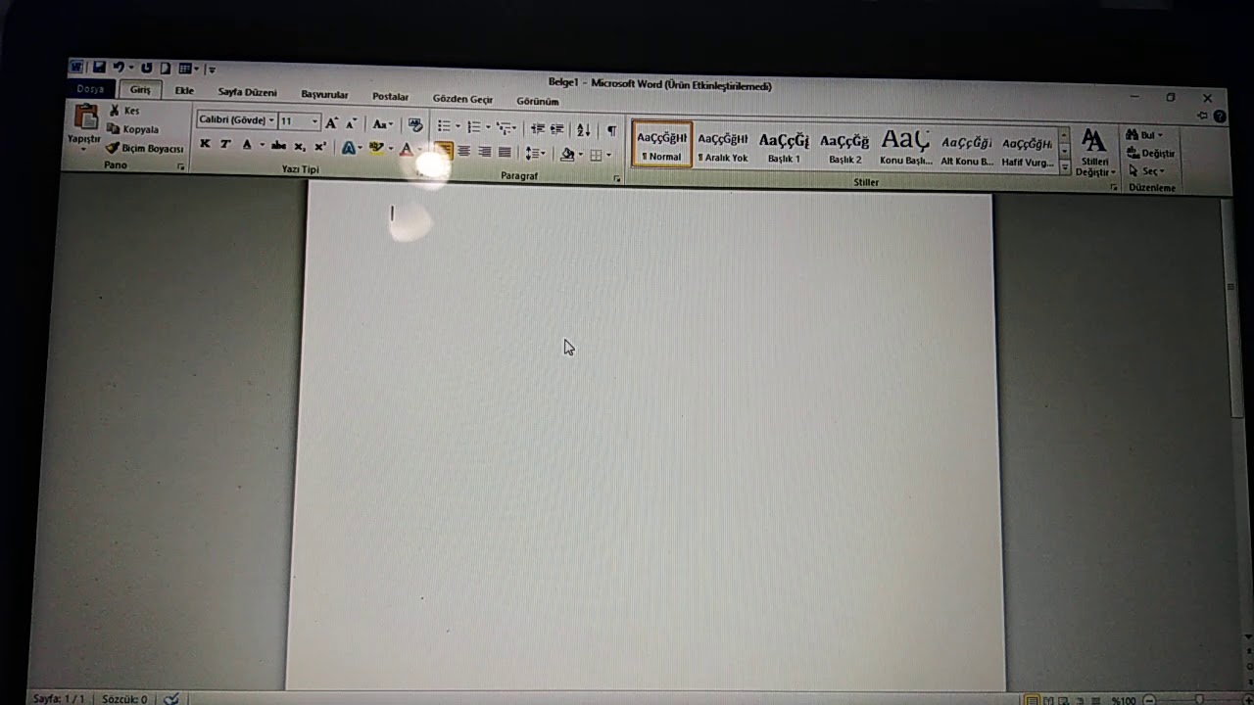
Task: Shrink the font size
Action: [x=351, y=123]
